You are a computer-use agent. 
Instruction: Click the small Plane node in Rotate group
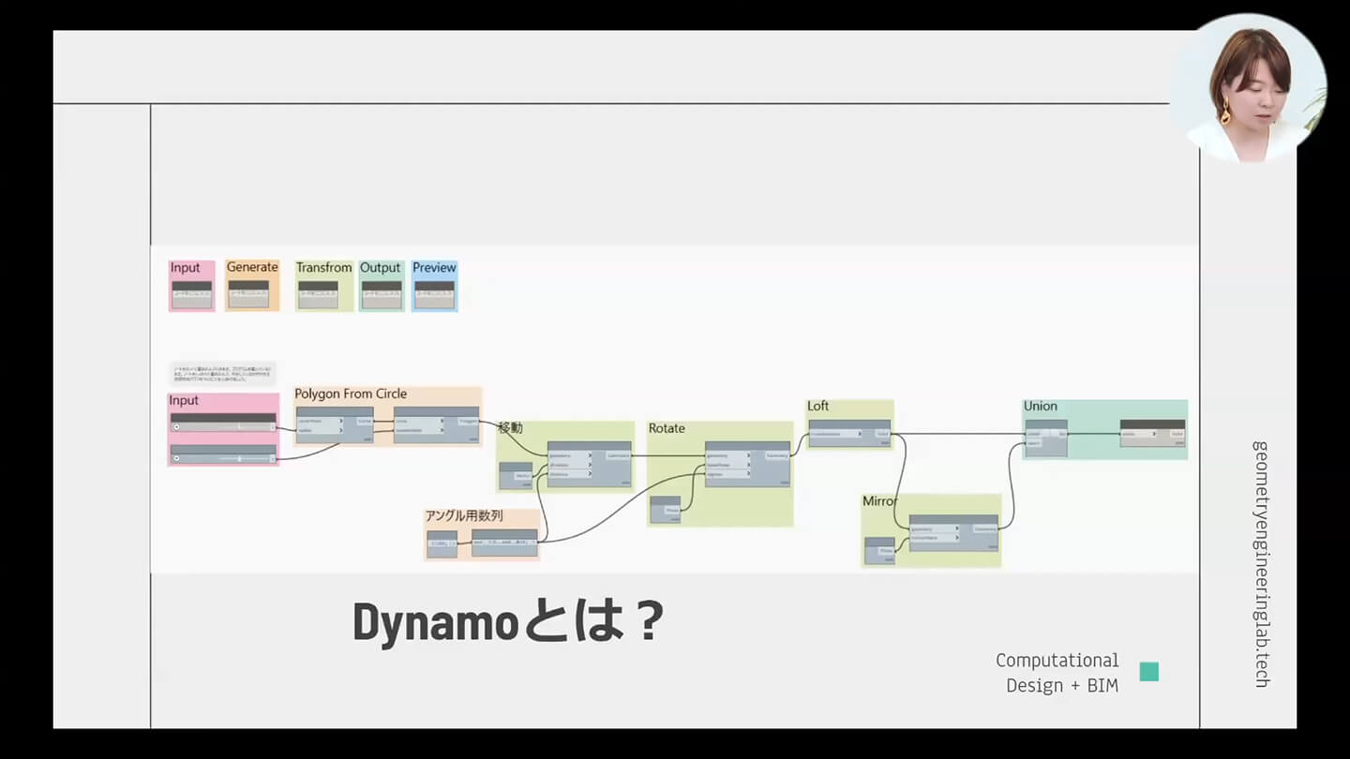666,509
